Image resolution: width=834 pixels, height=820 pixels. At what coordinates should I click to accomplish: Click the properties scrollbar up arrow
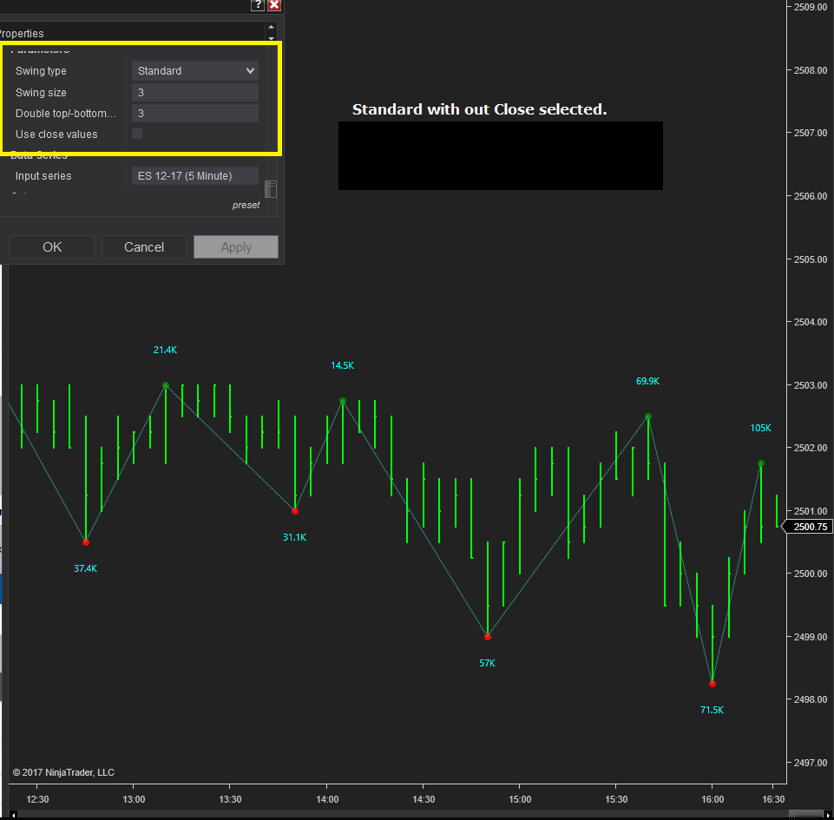[x=272, y=27]
